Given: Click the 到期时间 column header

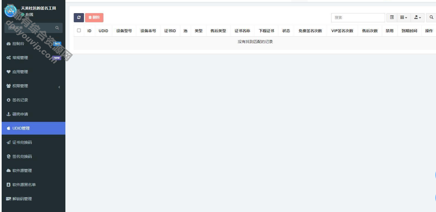Looking at the screenshot, I should pyautogui.click(x=409, y=31).
